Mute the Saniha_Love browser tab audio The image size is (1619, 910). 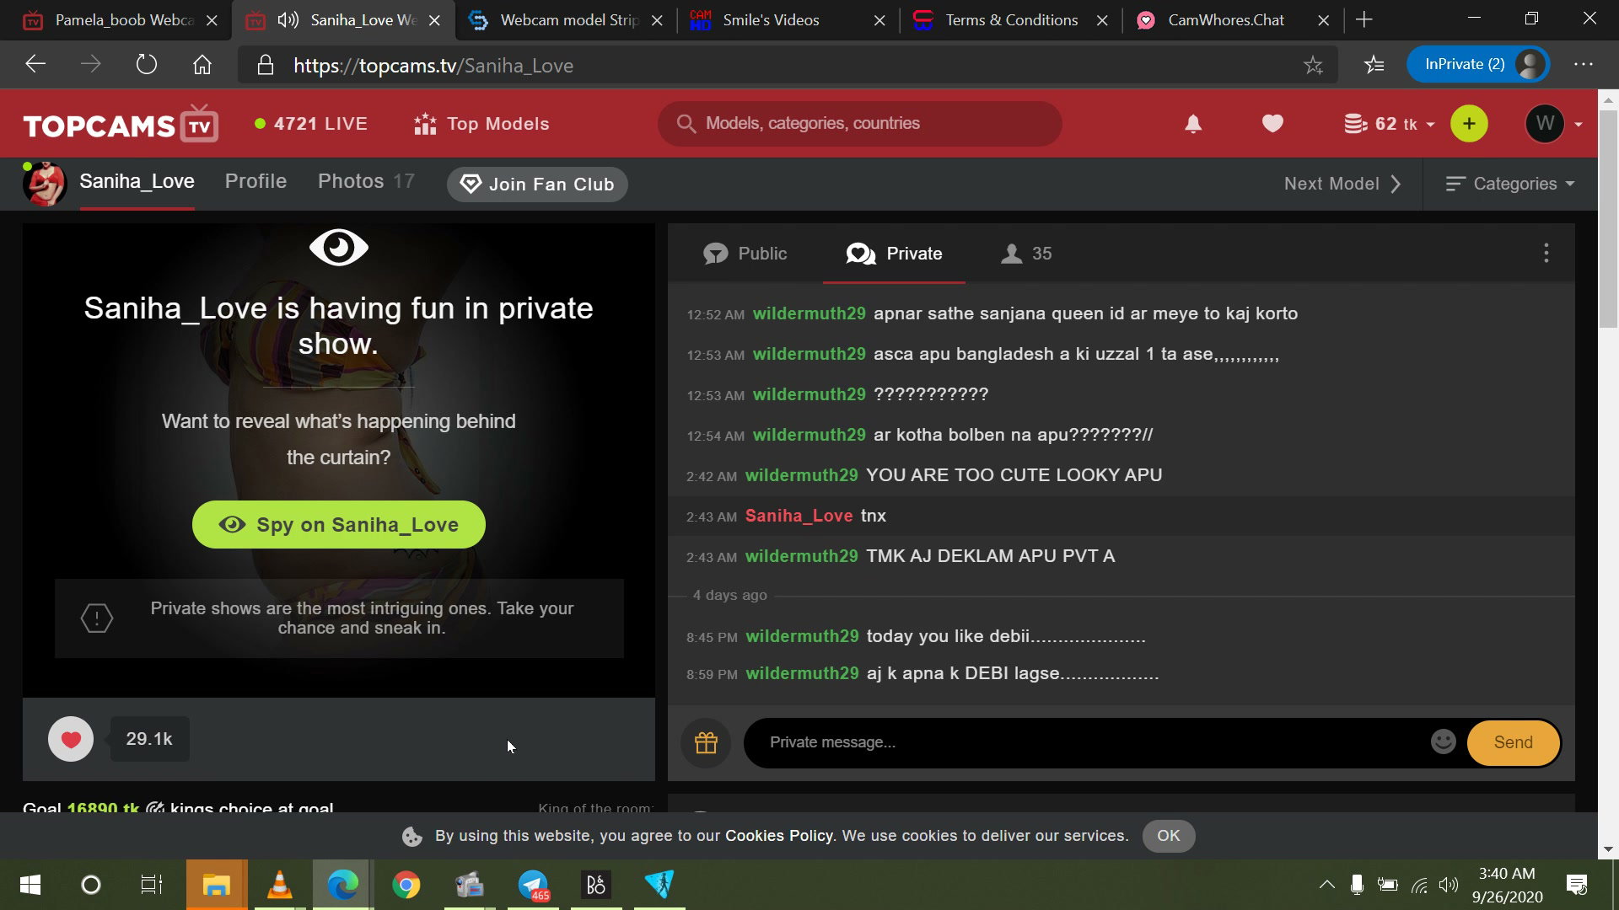click(288, 20)
